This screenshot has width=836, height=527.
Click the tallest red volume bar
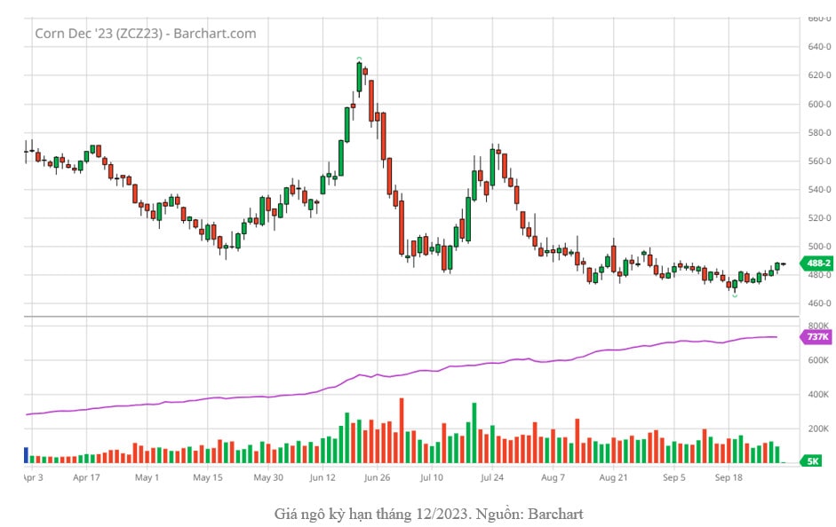coord(402,430)
